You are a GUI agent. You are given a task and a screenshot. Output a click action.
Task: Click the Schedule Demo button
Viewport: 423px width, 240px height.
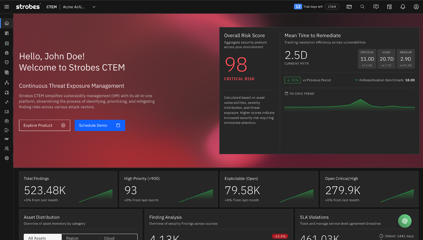click(100, 125)
